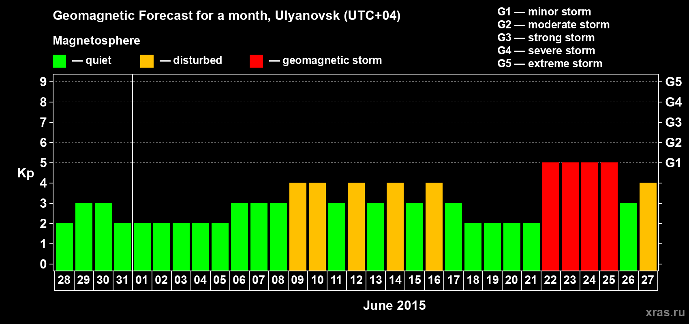Click the orange bar for day 09
The width and height of the screenshot is (689, 324).
(298, 226)
